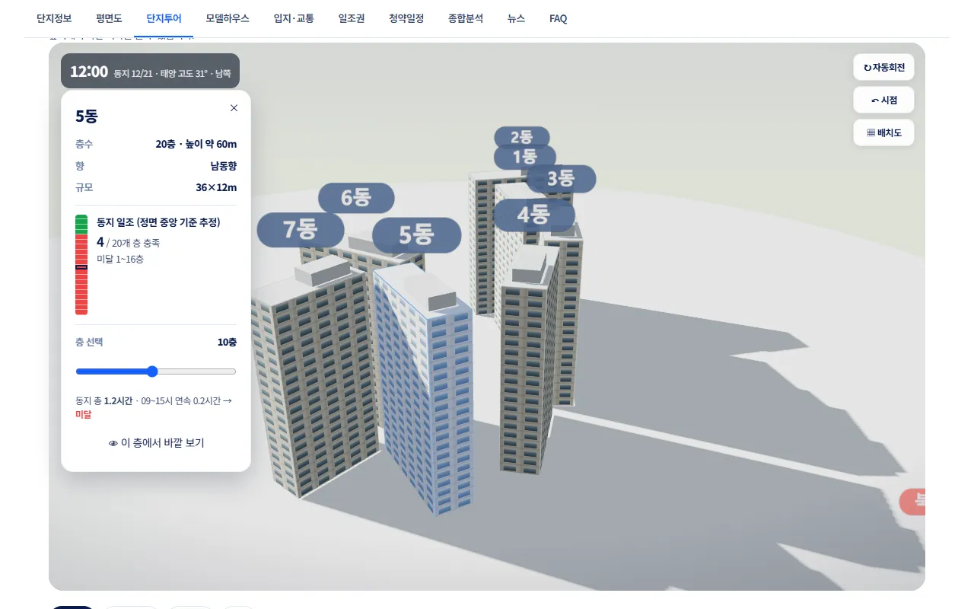Click the red 미달 status text
Screen dimensions: 974x609
pos(84,414)
